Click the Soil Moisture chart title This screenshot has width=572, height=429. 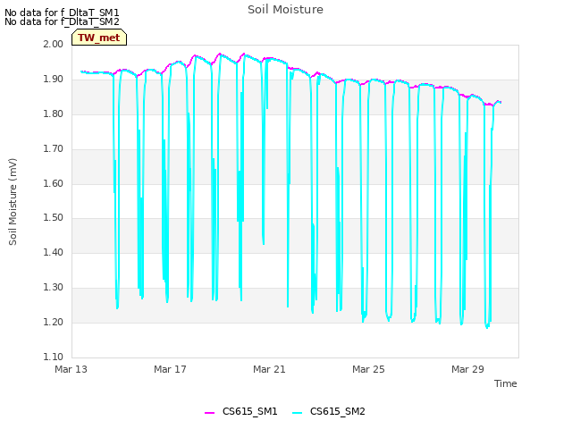click(x=285, y=10)
